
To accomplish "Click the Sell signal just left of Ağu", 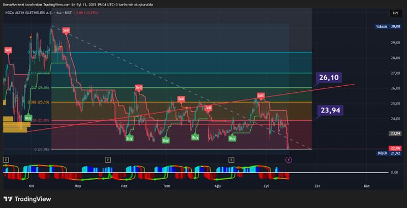I will (x=209, y=108).
